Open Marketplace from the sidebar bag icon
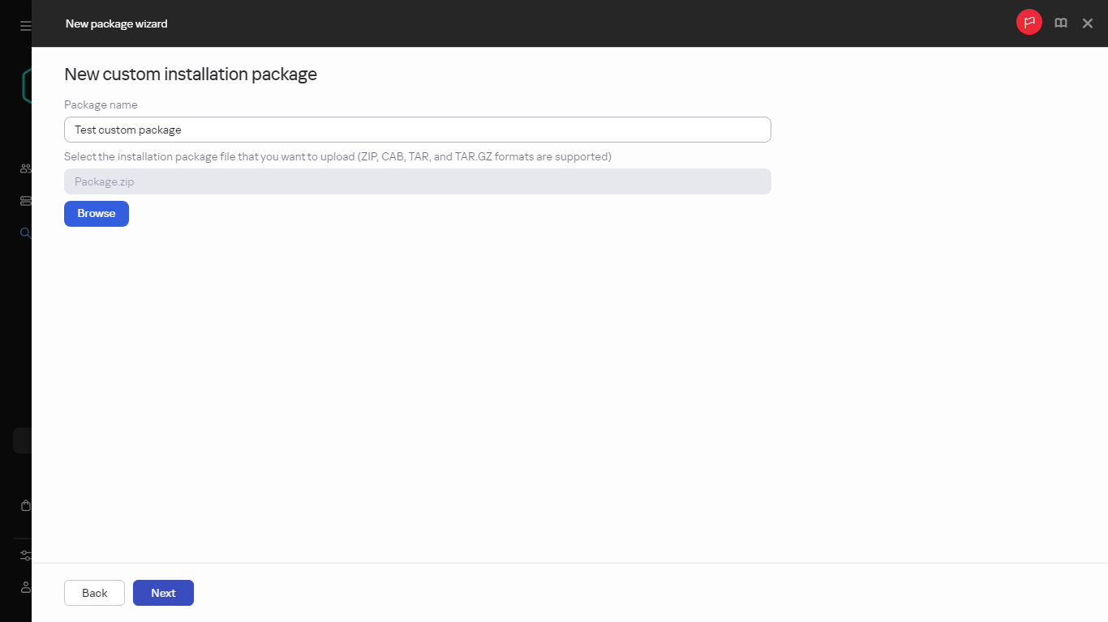Image resolution: width=1108 pixels, height=622 pixels. [x=25, y=505]
